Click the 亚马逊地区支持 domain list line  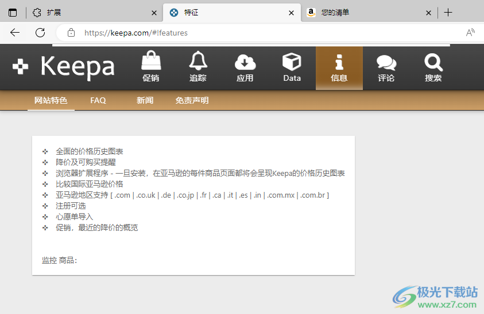192,195
